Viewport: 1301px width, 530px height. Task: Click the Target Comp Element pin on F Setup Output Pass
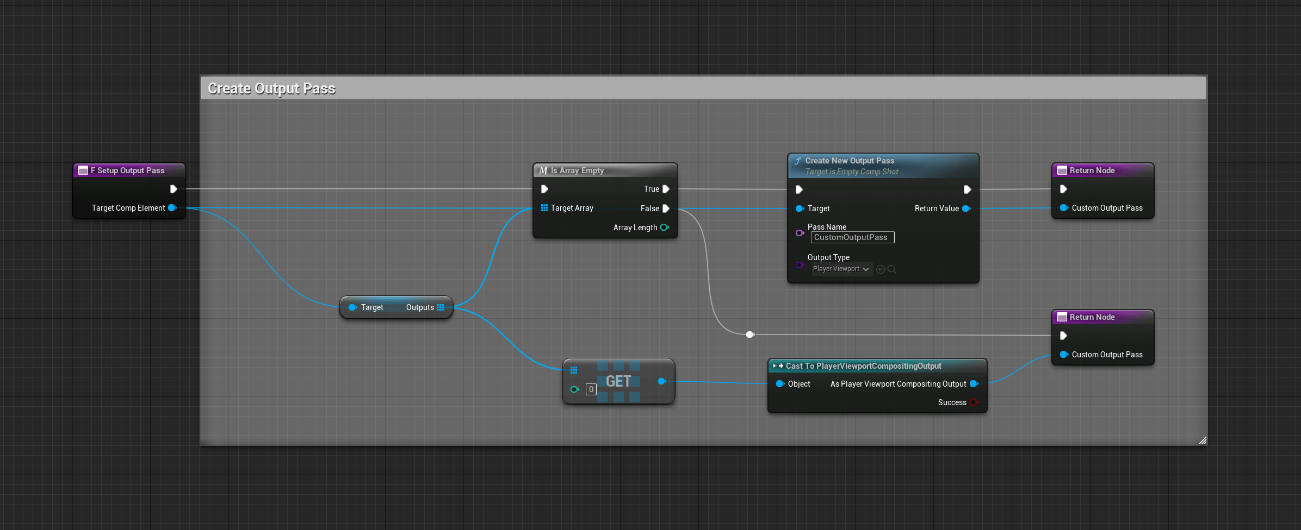pos(172,207)
